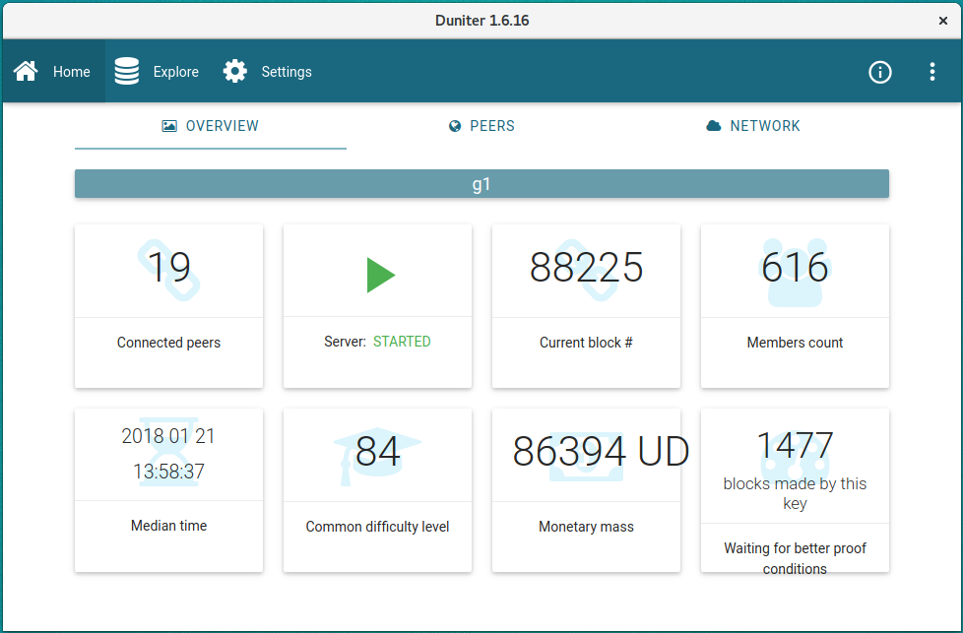963x633 pixels.
Task: Click the Connected peers label
Action: coord(169,343)
